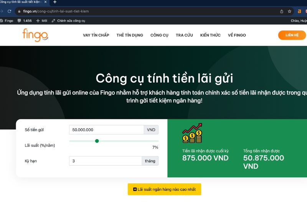Click the tháng unit label
307x204 pixels.
(150, 161)
